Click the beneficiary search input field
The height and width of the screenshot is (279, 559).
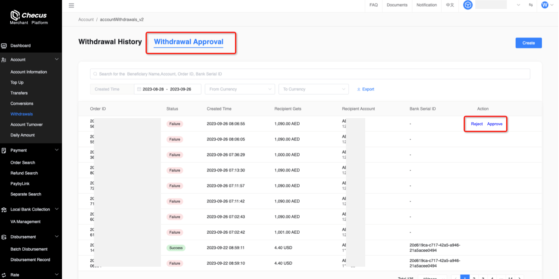point(310,74)
